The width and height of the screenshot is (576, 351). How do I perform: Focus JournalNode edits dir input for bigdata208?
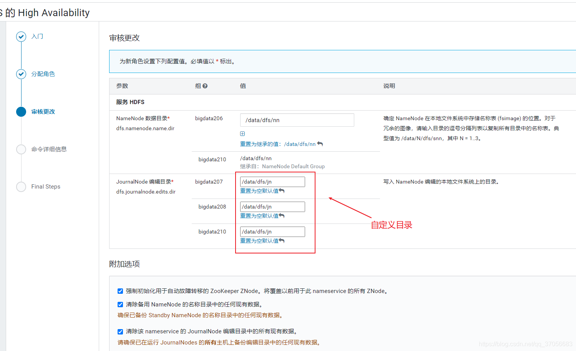[272, 207]
